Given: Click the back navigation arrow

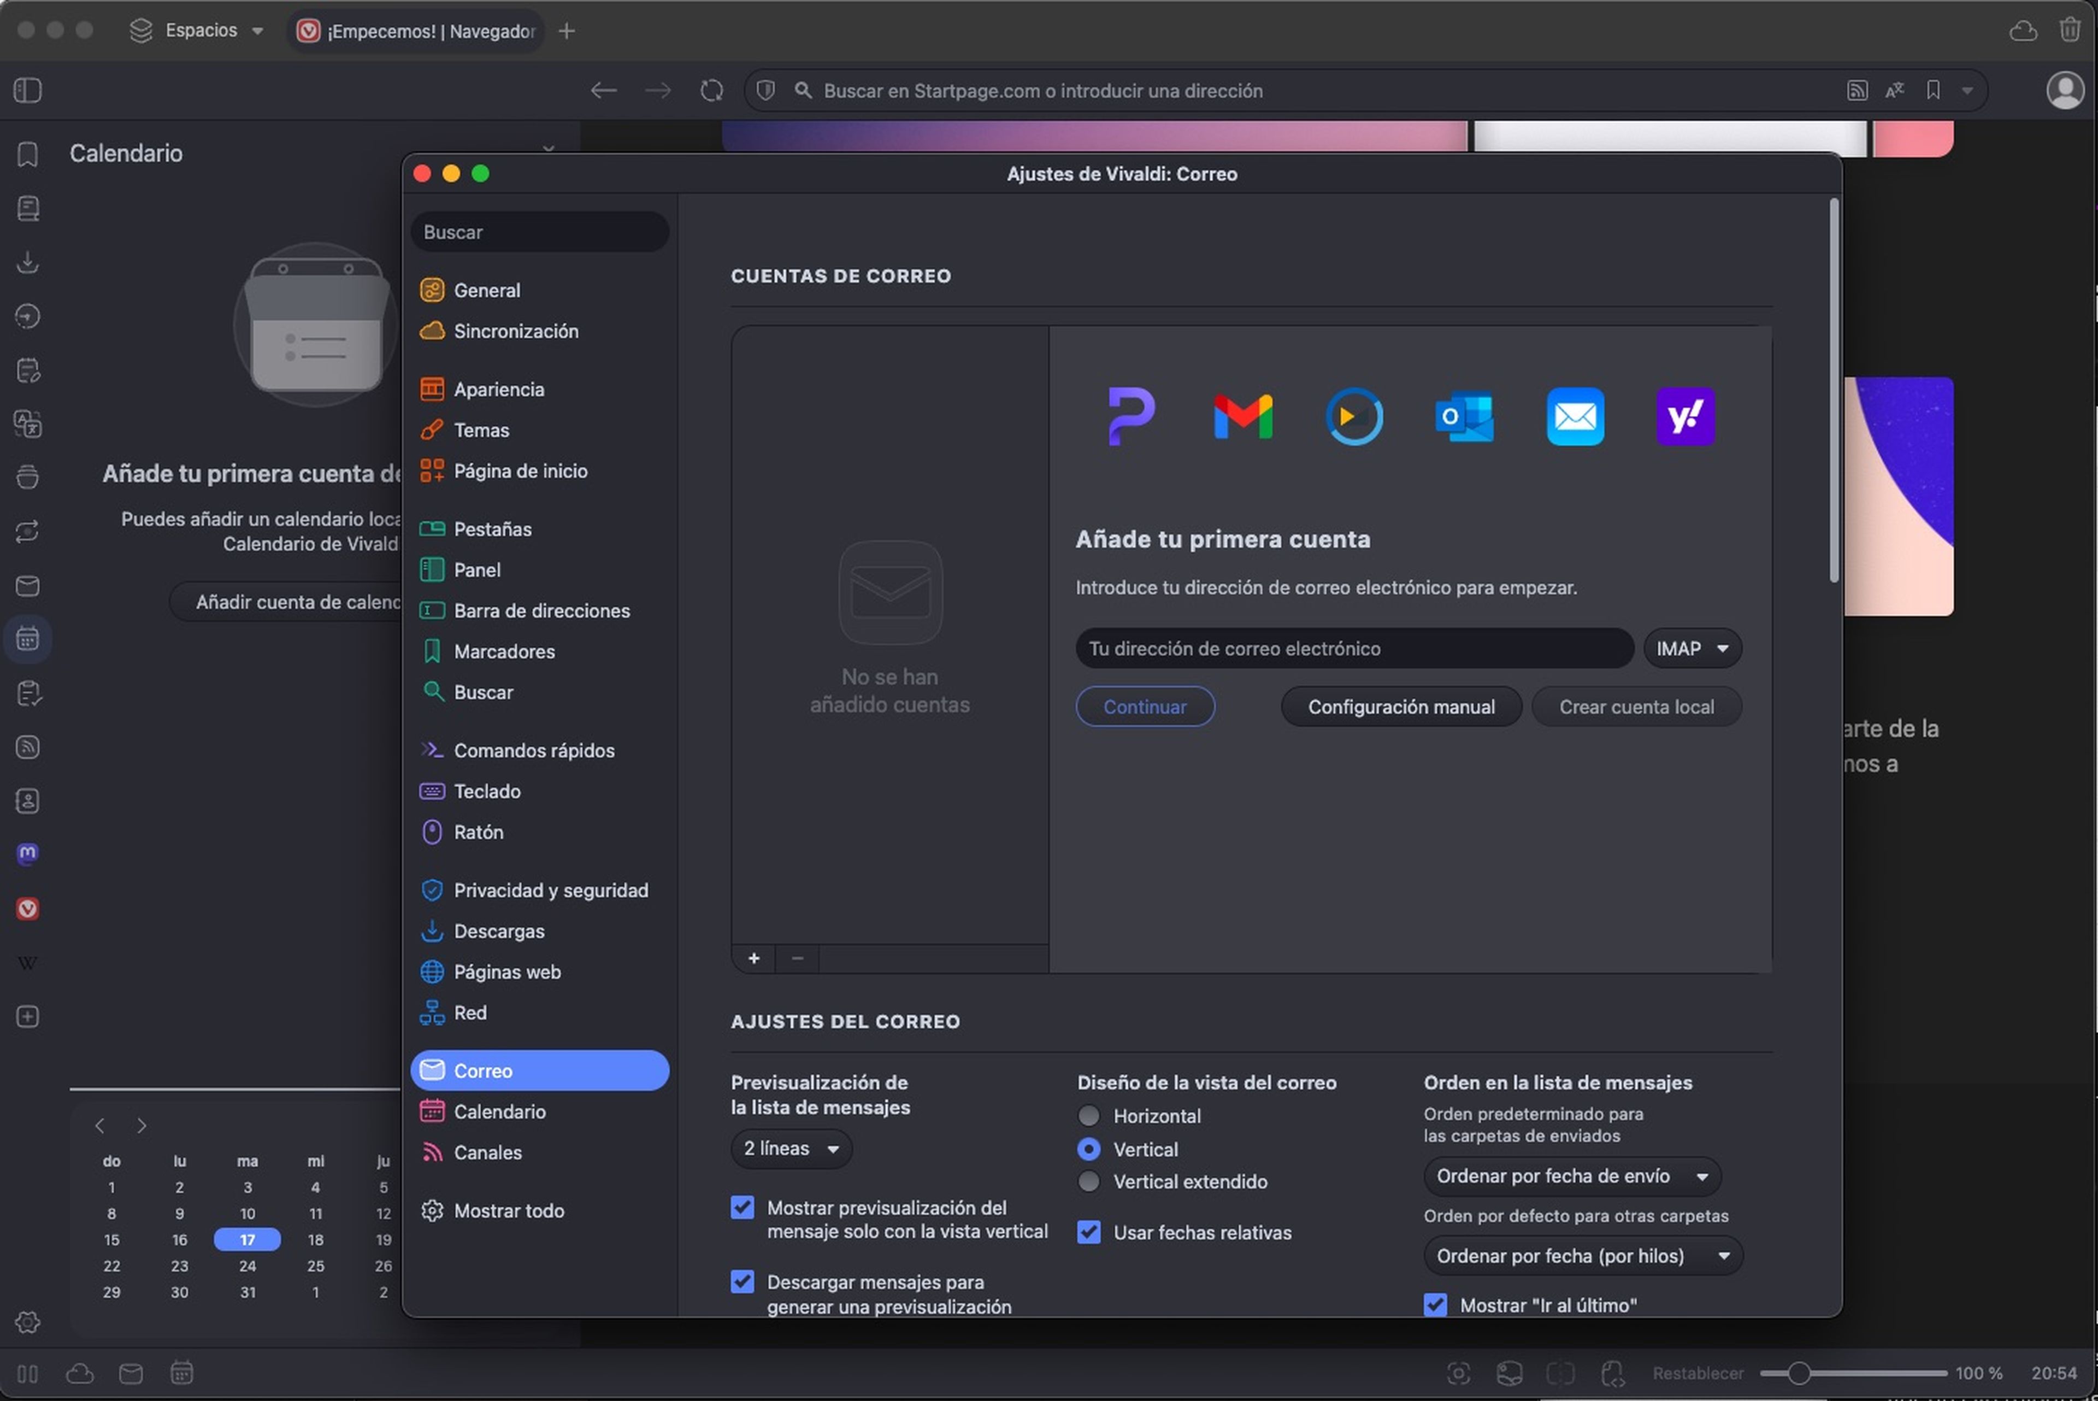Looking at the screenshot, I should tap(604, 90).
